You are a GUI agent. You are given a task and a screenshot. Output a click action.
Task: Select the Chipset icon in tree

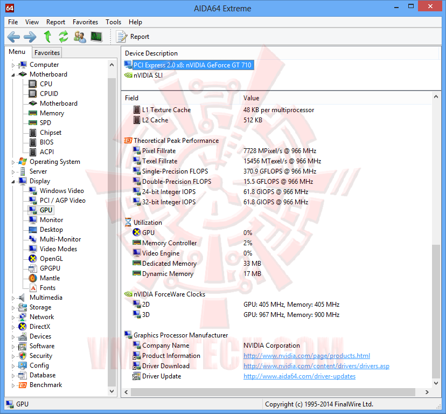33,133
